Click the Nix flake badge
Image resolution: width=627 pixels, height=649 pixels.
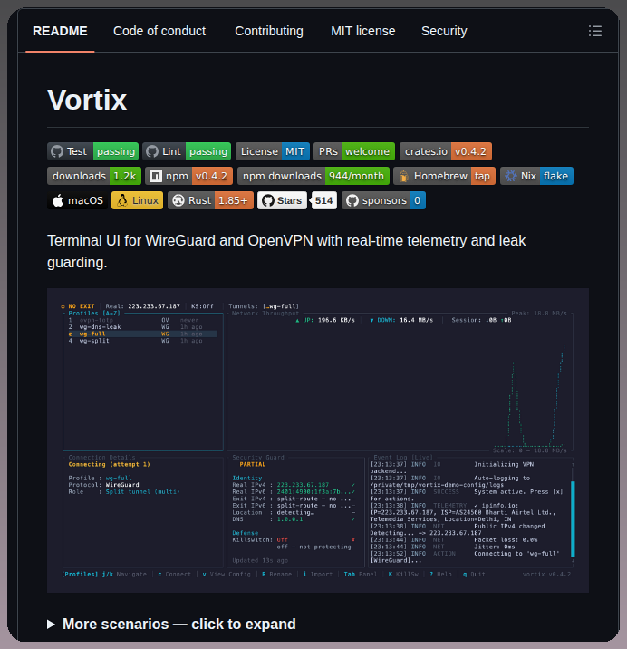[536, 176]
